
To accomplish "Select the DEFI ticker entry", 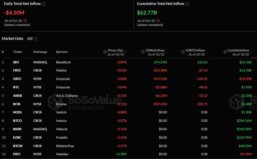I will point(17,154).
